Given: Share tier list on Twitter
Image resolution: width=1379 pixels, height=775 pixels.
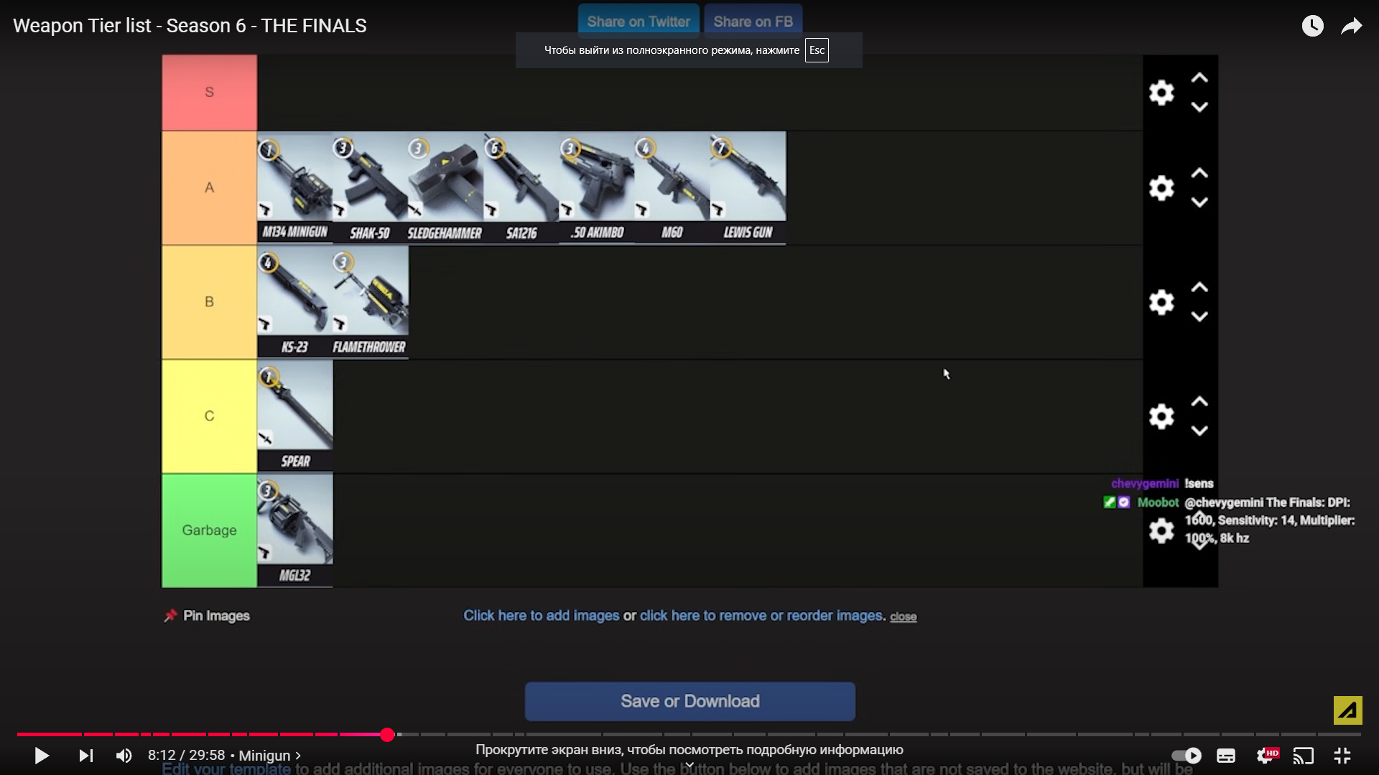Looking at the screenshot, I should [x=639, y=22].
